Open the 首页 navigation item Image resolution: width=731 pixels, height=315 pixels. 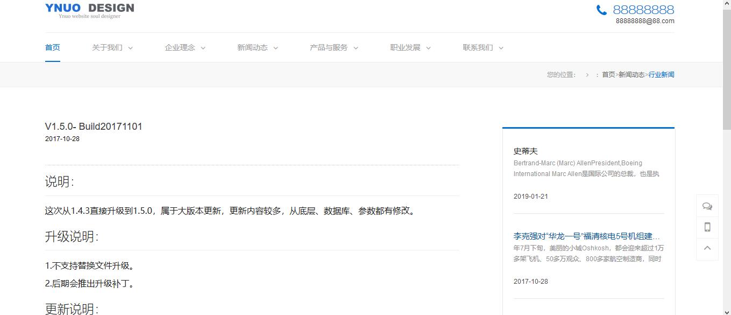(53, 47)
